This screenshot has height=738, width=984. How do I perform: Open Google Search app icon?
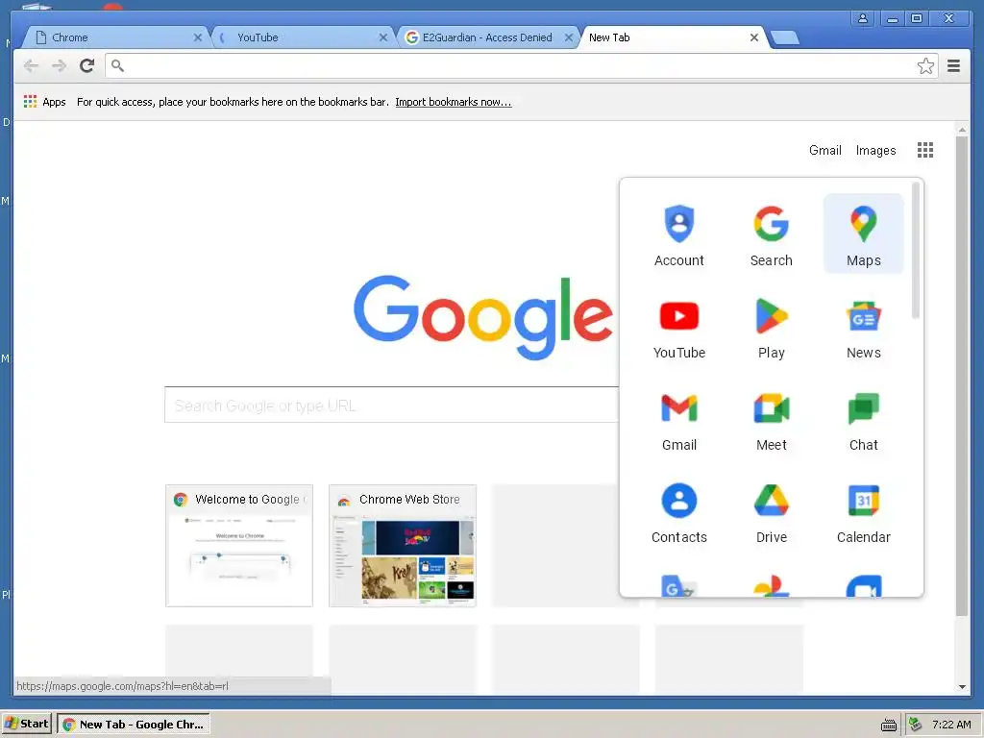coord(772,234)
